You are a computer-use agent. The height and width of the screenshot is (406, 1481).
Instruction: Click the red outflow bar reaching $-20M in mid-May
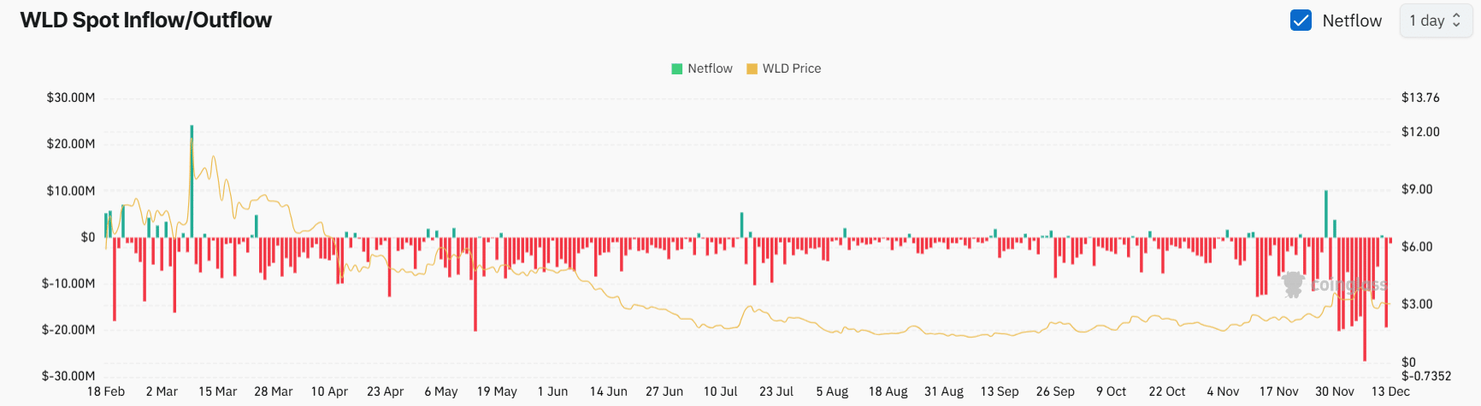pos(475,284)
